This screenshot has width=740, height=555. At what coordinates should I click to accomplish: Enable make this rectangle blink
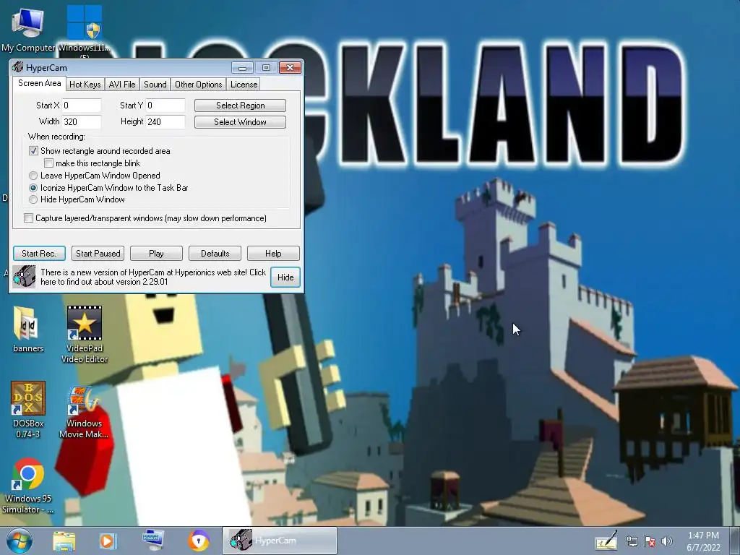pyautogui.click(x=48, y=163)
